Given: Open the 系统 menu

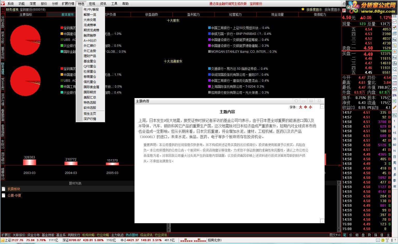Looking at the screenshot, I should (x=11, y=4).
